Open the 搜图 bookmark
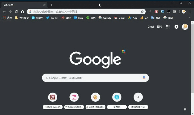 [x=168, y=18]
